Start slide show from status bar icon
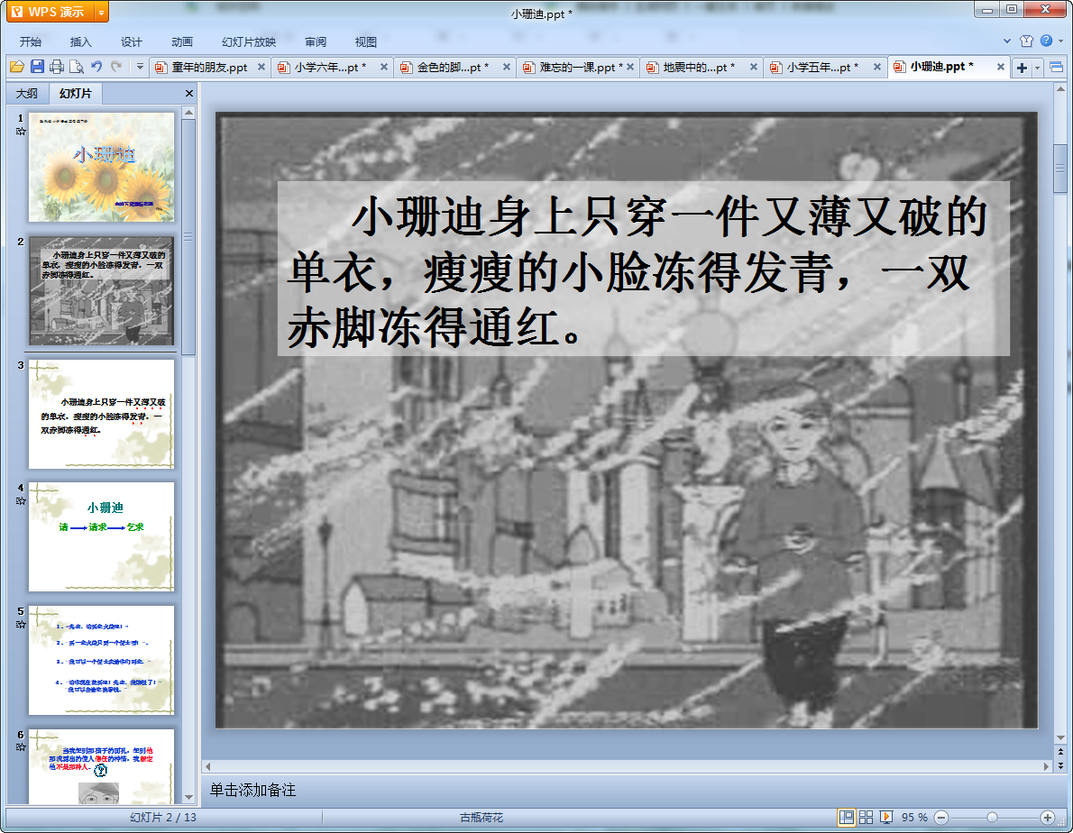The height and width of the screenshot is (833, 1073). (x=886, y=818)
